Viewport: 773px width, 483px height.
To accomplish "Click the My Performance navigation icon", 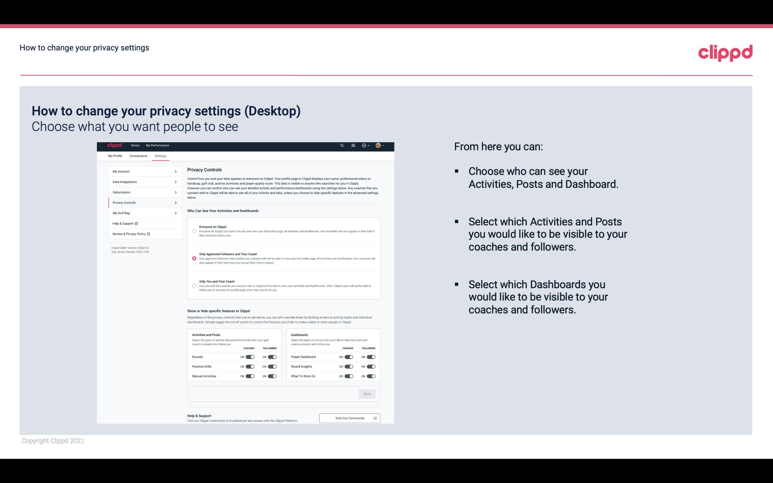I will [158, 145].
